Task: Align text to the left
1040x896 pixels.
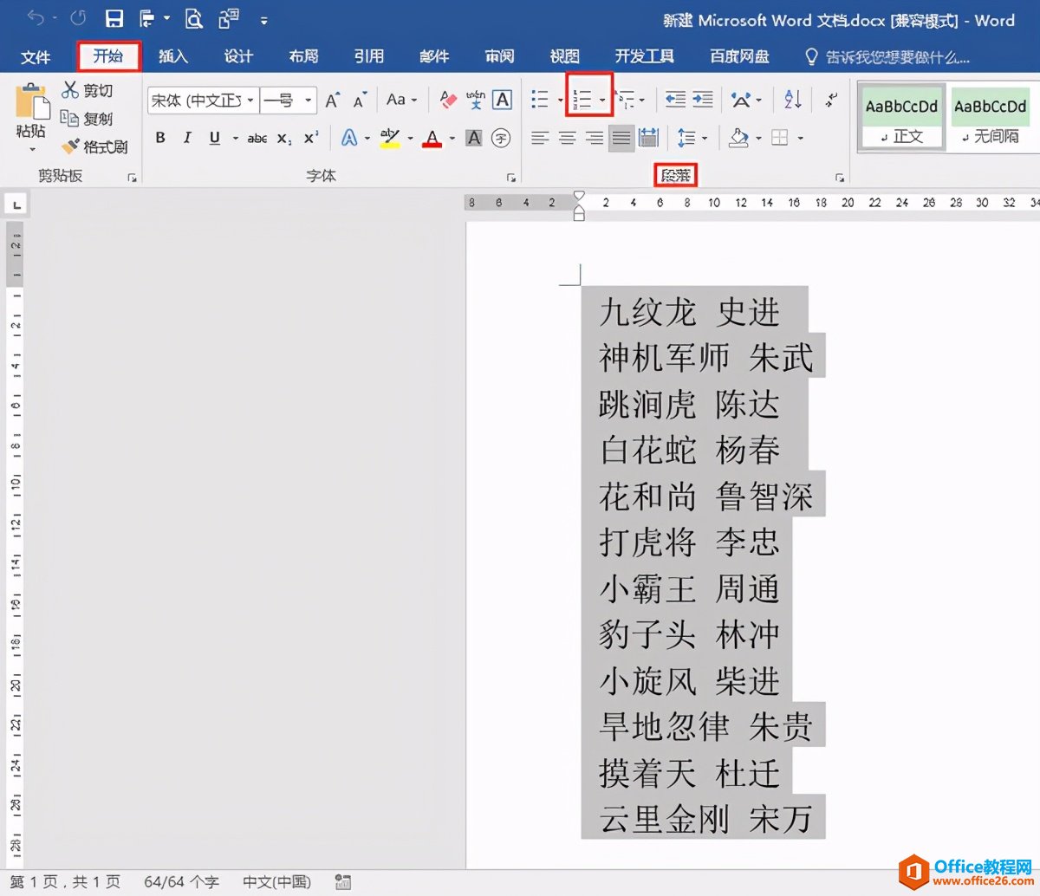Action: [x=540, y=138]
